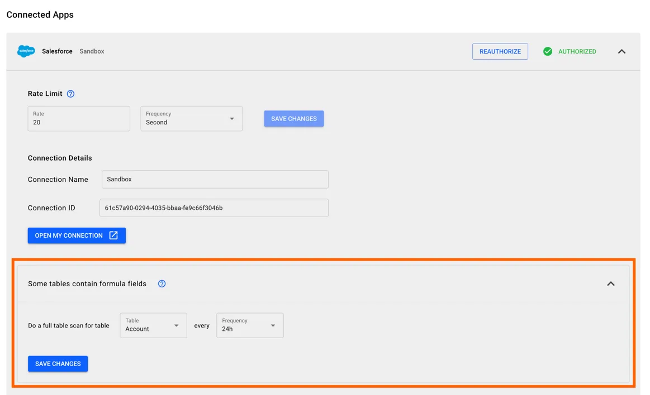
Task: Save changes for full table scan settings
Action: pyautogui.click(x=58, y=364)
